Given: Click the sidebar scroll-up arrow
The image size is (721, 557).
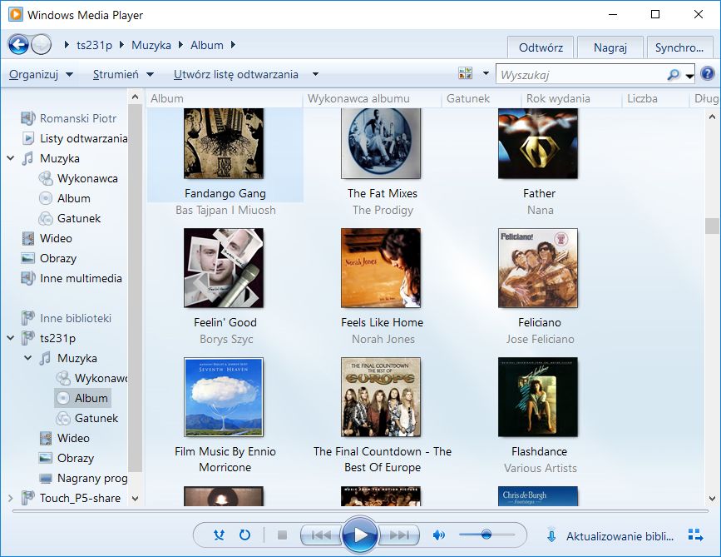Looking at the screenshot, I should [x=135, y=97].
